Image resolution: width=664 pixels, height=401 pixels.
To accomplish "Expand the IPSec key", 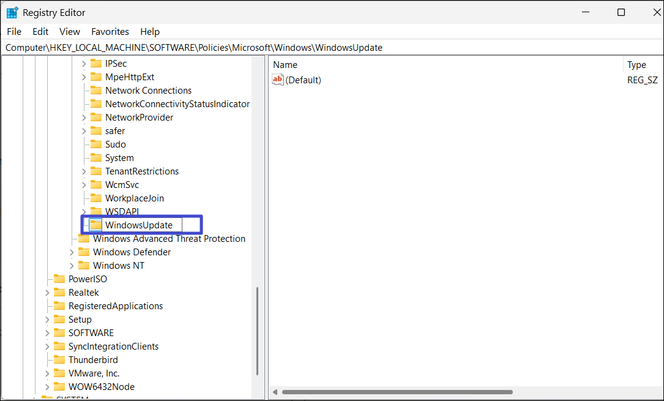I will click(x=84, y=64).
